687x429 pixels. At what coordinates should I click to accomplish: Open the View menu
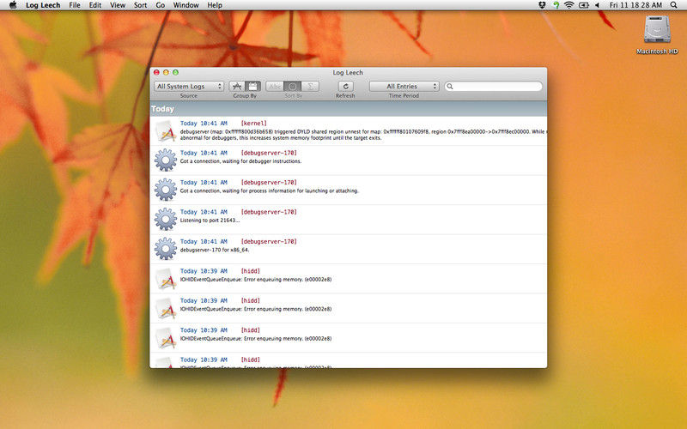(118, 5)
